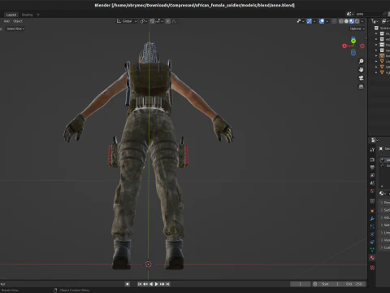Open the Add menu
This screenshot has width=390, height=293.
coord(6,21)
